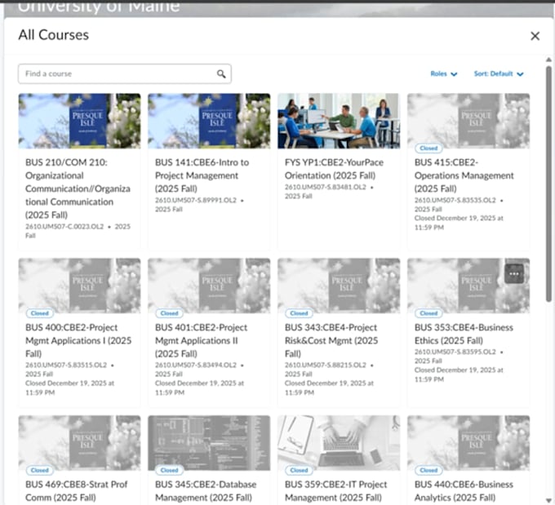This screenshot has height=505, width=555.
Task: Open BUS 440 Business Analytics course
Action: pyautogui.click(x=464, y=491)
